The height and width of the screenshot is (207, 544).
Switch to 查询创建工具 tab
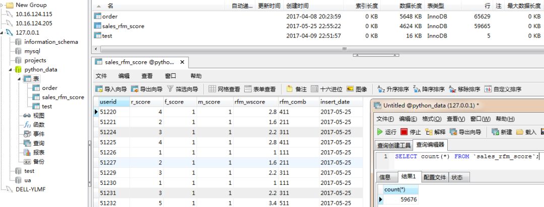(394, 145)
